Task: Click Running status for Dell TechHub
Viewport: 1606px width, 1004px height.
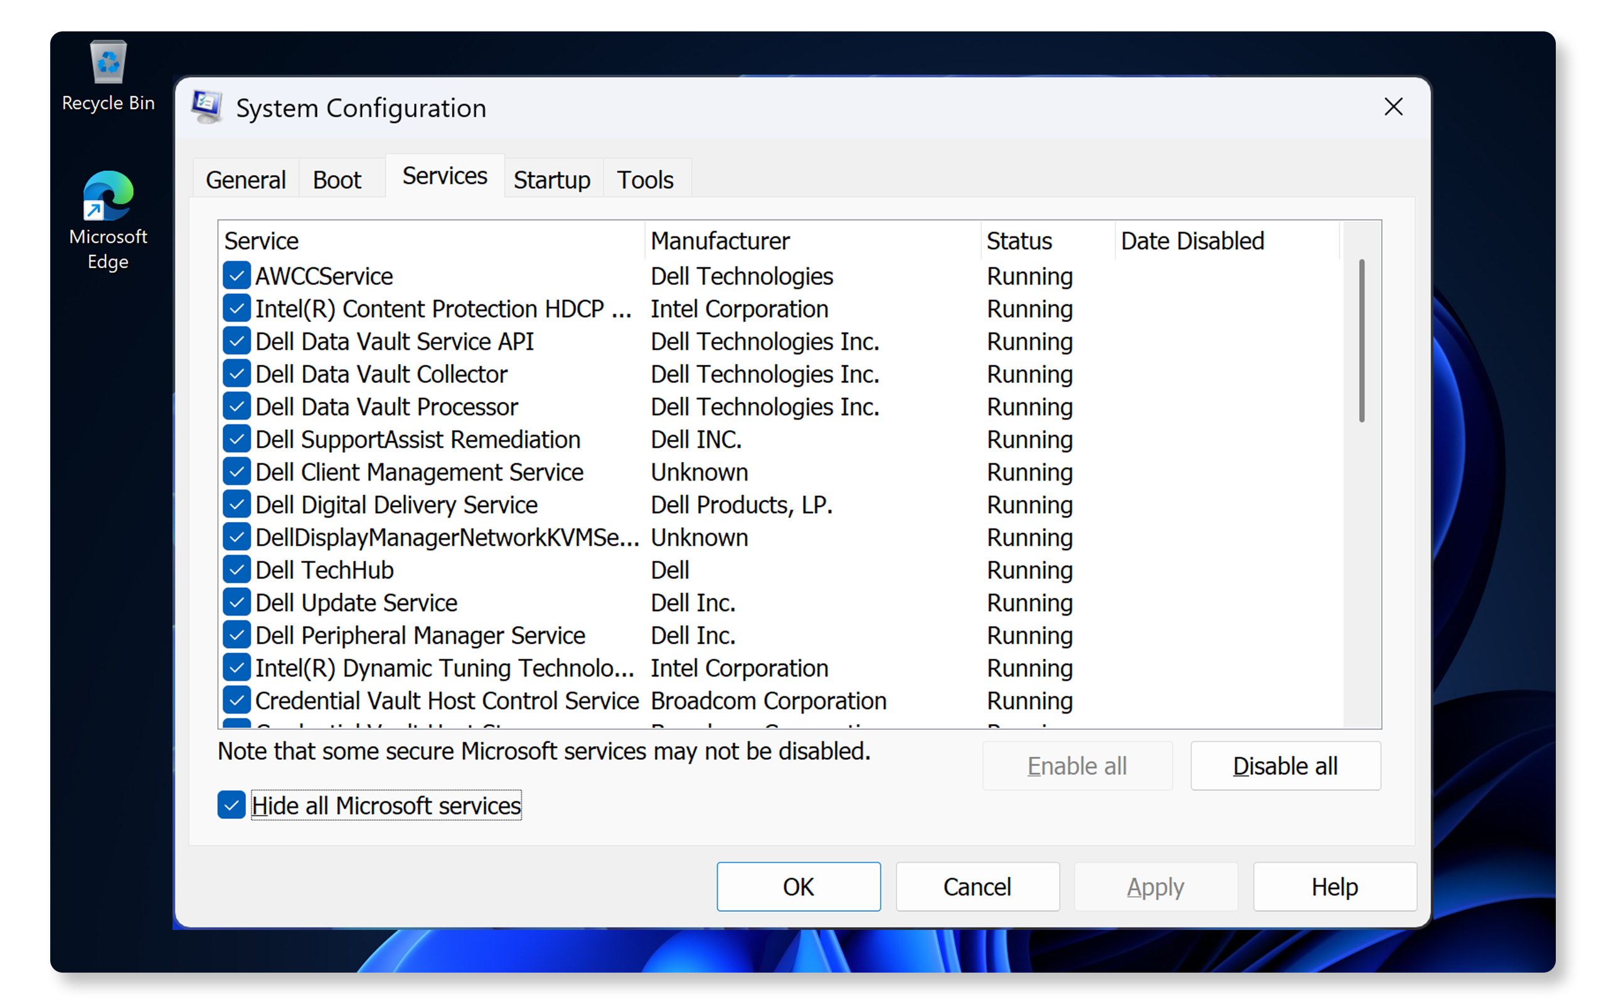Action: pyautogui.click(x=1029, y=570)
